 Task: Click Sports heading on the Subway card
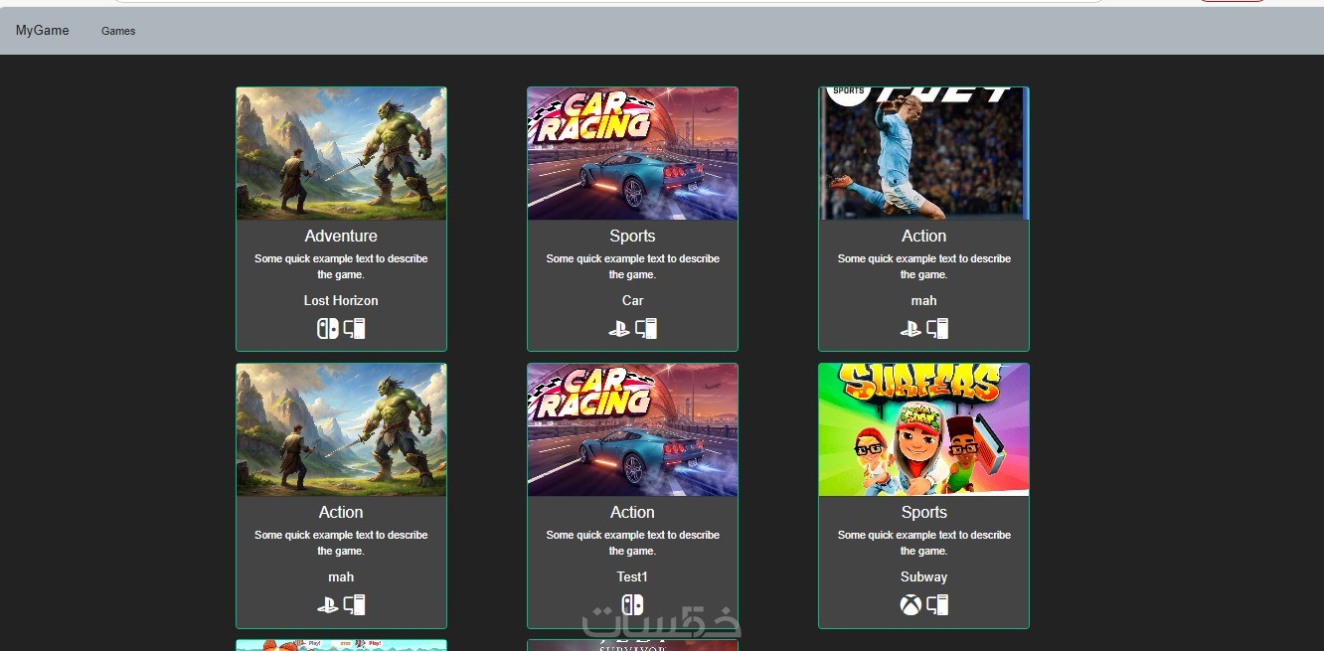(923, 512)
